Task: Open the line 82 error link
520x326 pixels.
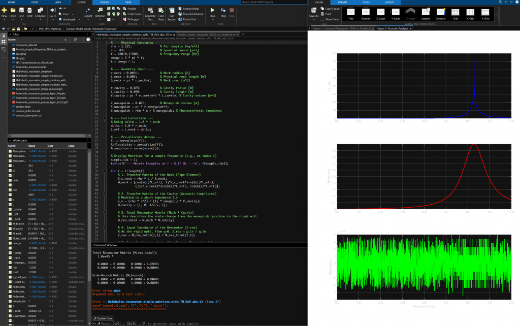Action: (213, 302)
